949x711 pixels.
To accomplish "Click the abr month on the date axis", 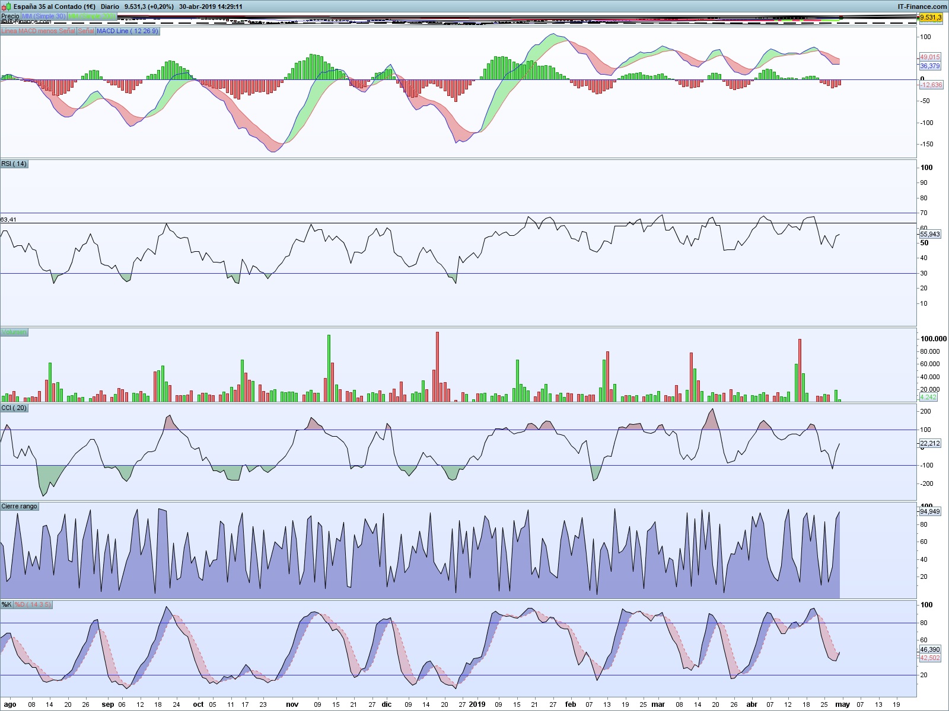I will point(752,704).
